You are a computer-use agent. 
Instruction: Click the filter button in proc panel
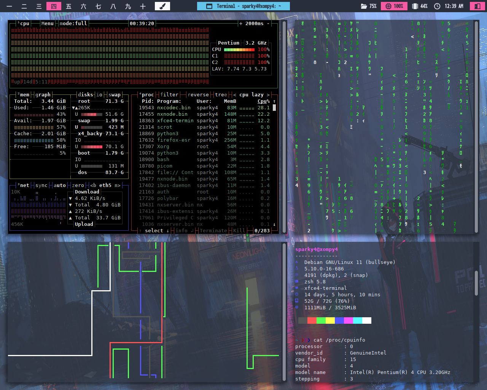tap(169, 95)
